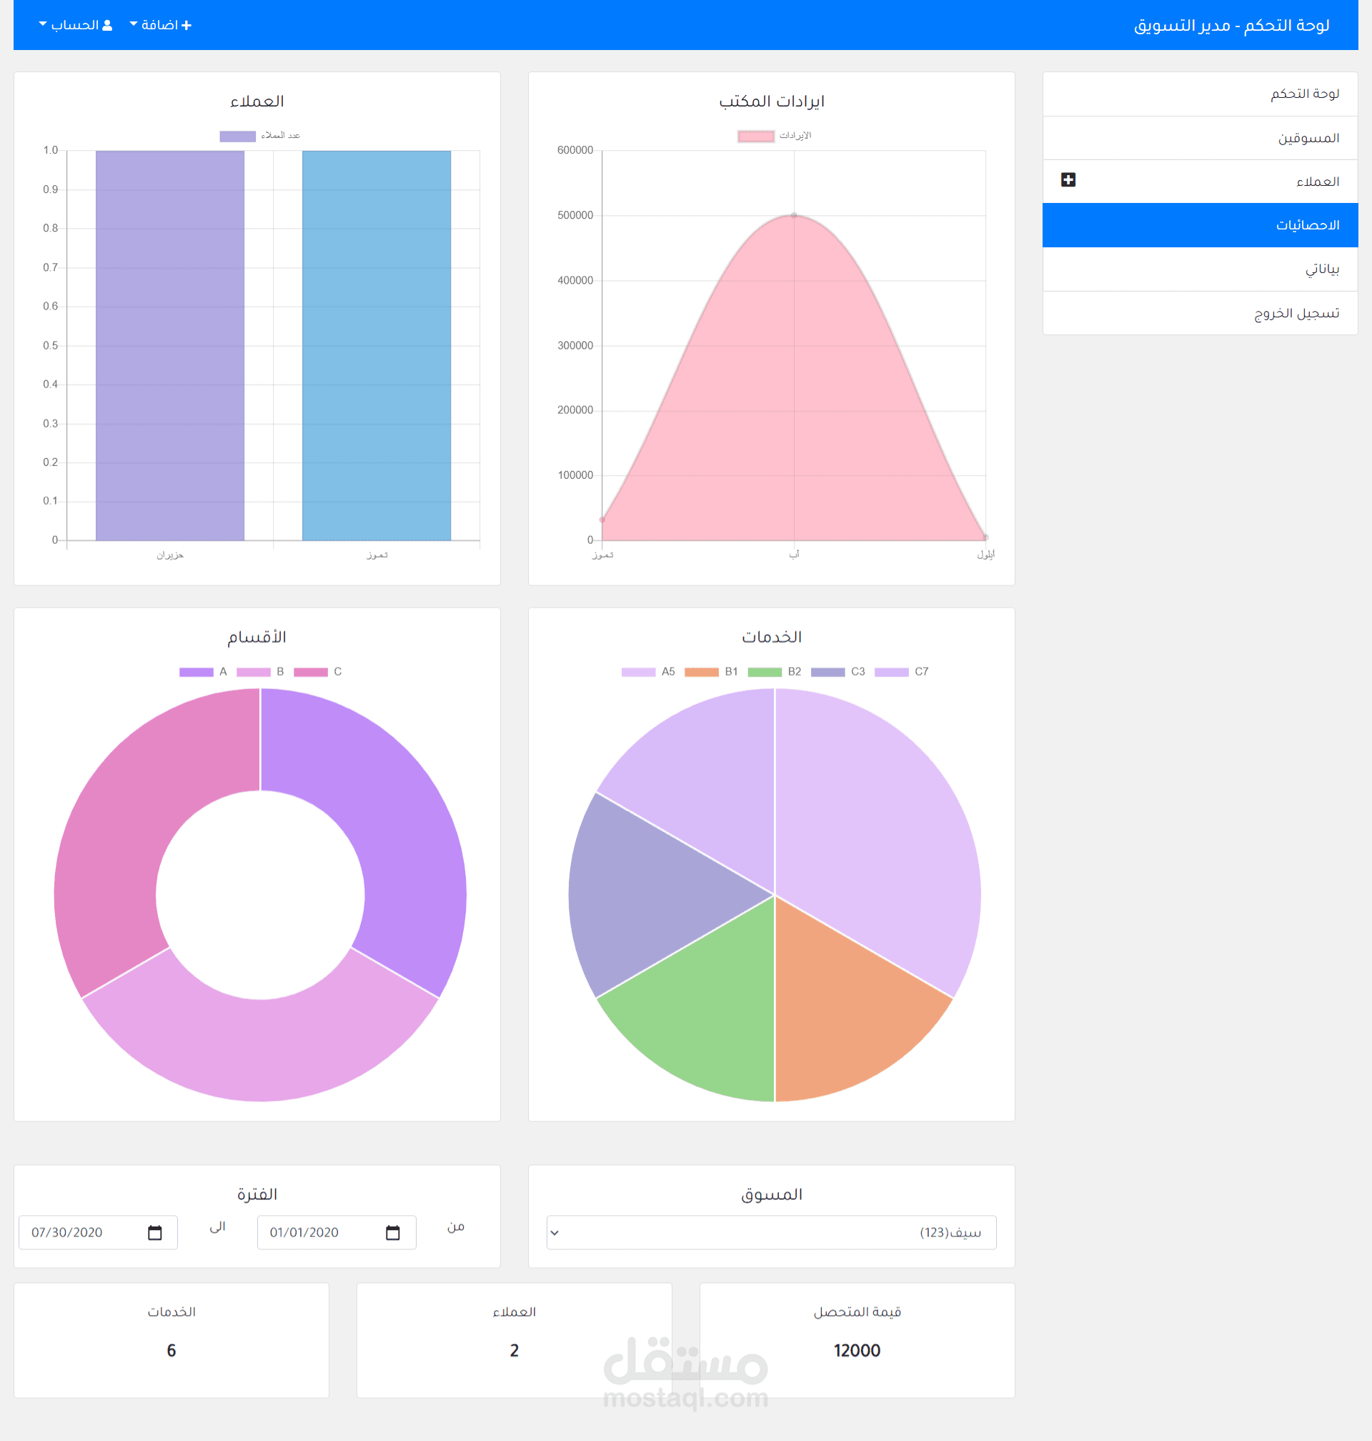This screenshot has height=1441, width=1372.
Task: Open the المسوق marketer select box
Action: click(771, 1232)
